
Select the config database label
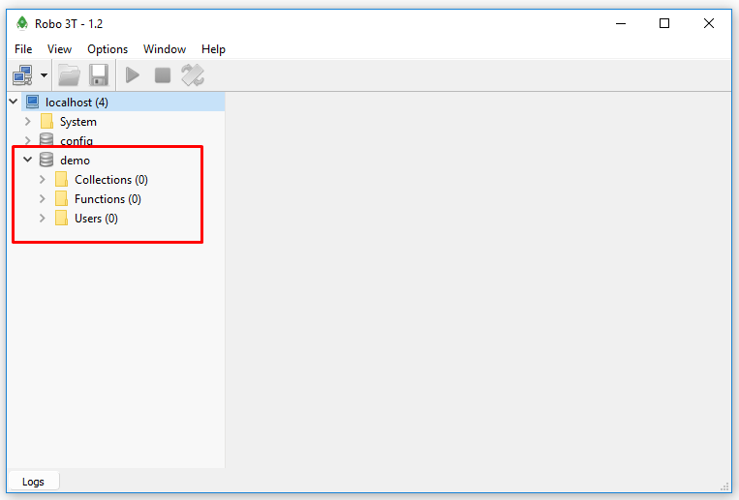77,141
